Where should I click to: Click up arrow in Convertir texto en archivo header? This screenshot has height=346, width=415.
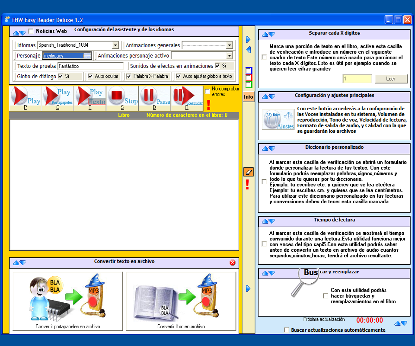point(16,263)
